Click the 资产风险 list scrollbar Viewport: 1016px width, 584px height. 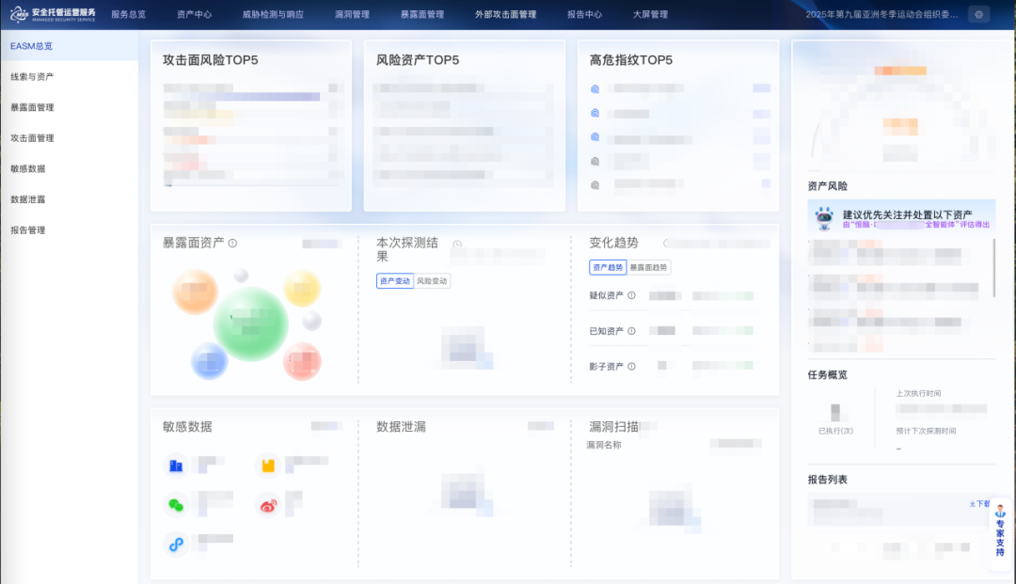click(994, 267)
